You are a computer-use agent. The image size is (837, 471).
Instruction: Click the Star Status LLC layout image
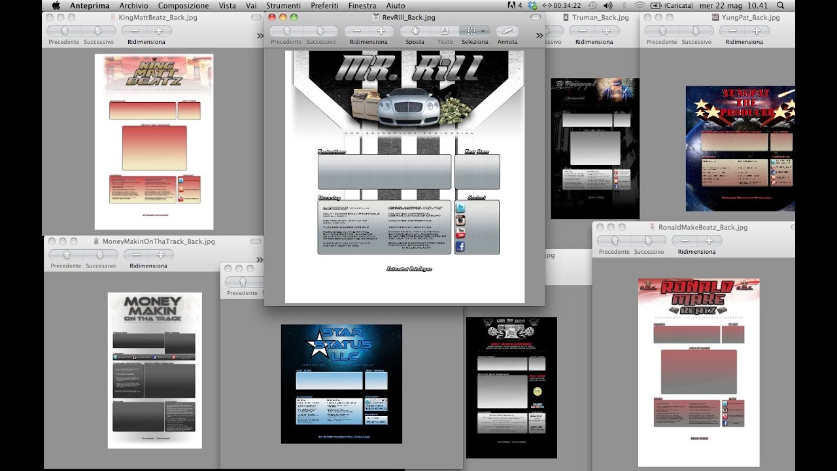point(341,384)
